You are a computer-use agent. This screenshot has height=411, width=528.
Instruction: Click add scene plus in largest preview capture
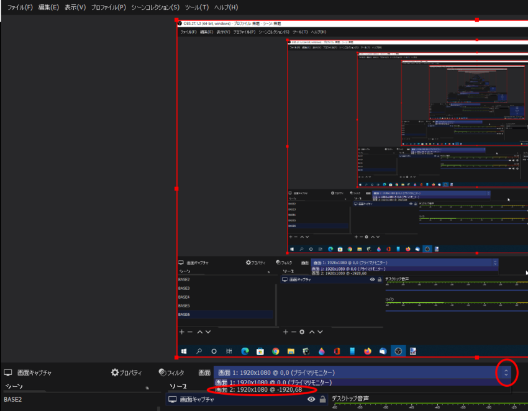click(x=182, y=332)
